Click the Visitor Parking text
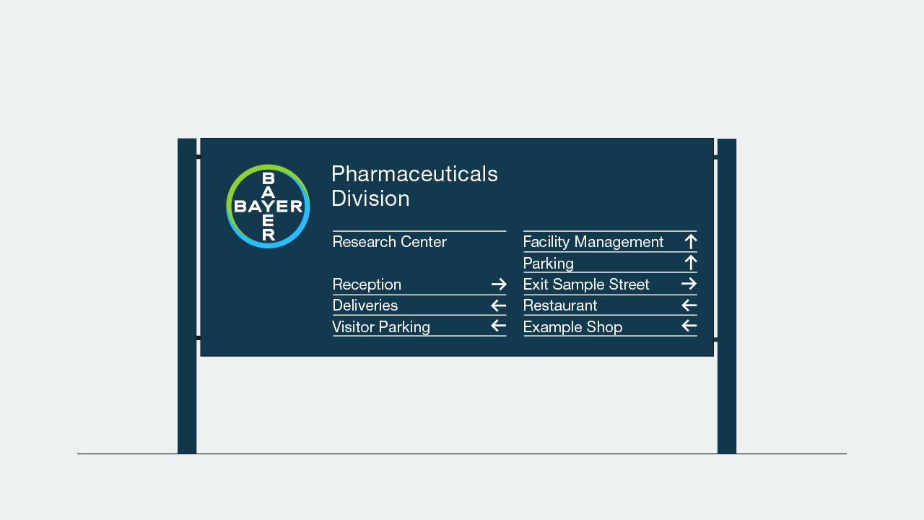 [x=381, y=327]
